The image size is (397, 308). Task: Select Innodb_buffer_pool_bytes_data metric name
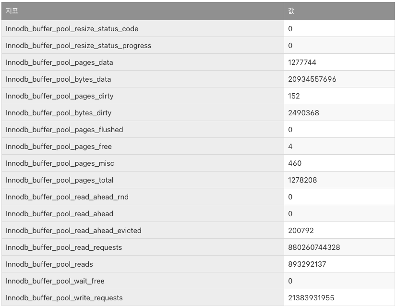pos(58,79)
